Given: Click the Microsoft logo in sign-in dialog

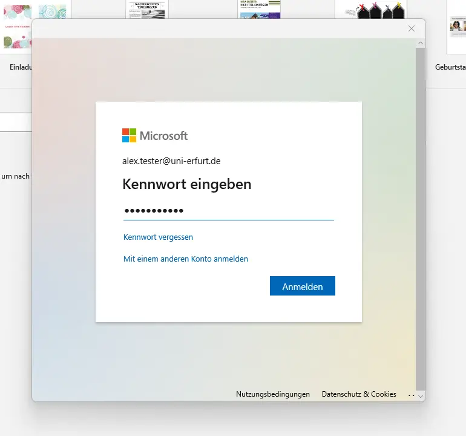Looking at the screenshot, I should (155, 135).
